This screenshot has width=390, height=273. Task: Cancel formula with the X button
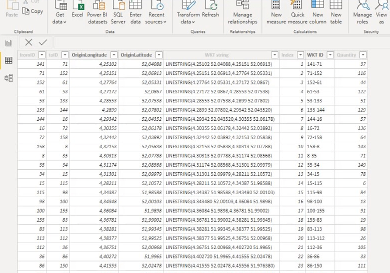pyautogui.click(x=28, y=42)
